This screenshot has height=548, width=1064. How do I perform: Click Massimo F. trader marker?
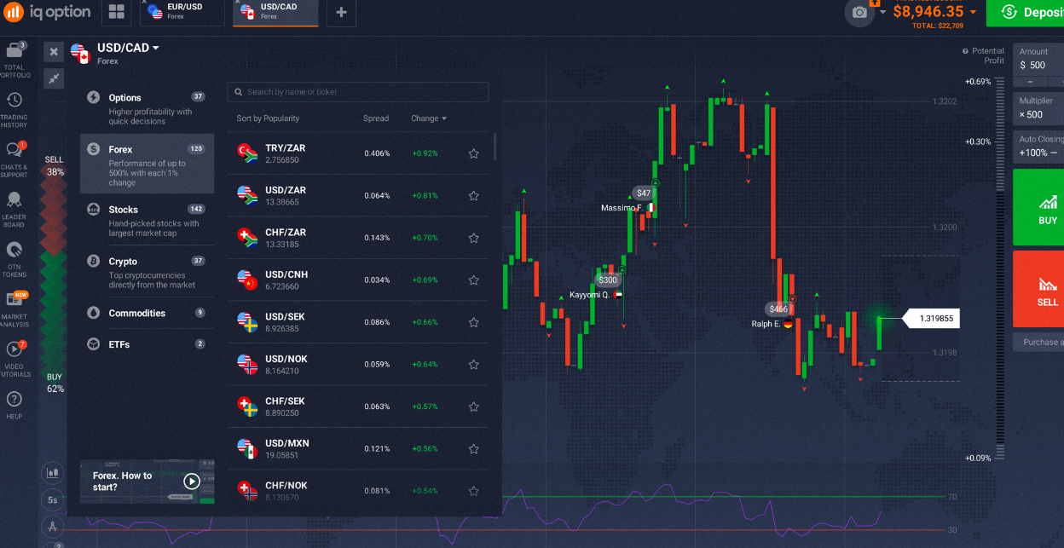(627, 207)
